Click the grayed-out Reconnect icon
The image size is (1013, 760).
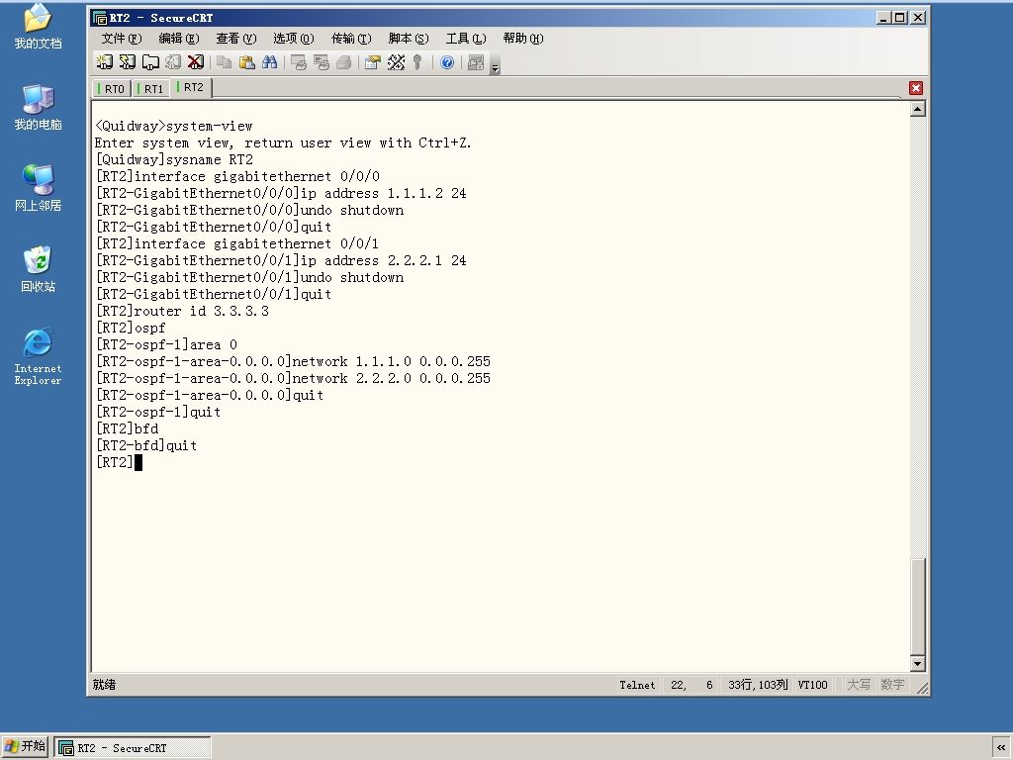[x=172, y=62]
